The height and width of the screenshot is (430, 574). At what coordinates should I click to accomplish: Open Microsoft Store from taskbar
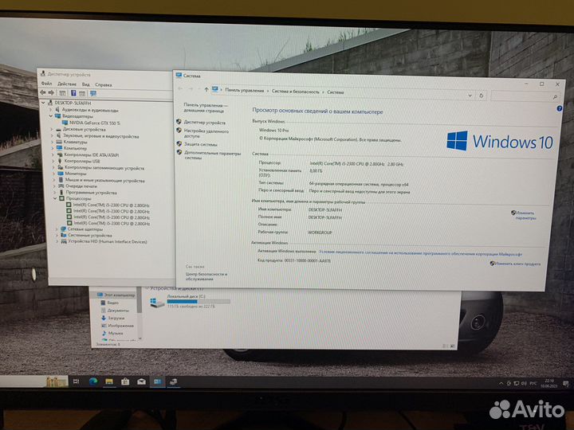[125, 381]
